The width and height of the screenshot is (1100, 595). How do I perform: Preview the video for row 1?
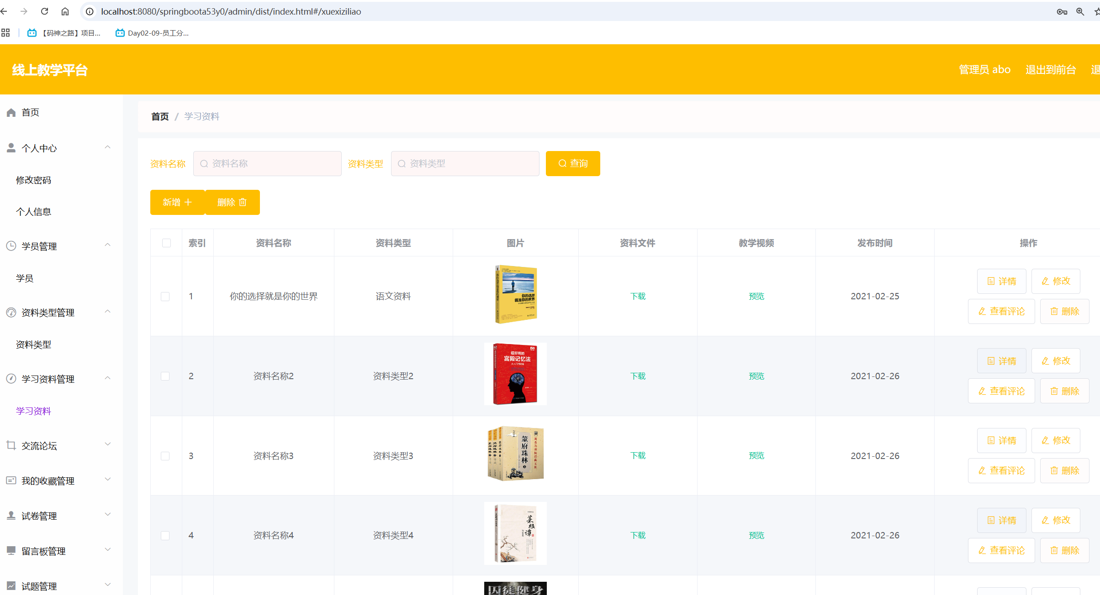[x=756, y=296]
